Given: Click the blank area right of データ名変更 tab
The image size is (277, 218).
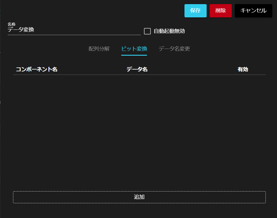Looking at the screenshot, I should click(231, 49).
